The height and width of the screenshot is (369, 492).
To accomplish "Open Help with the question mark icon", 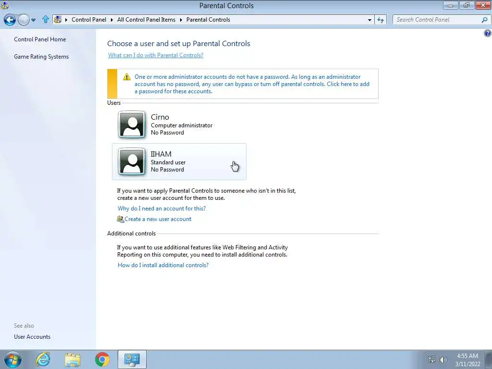I will pos(488,33).
